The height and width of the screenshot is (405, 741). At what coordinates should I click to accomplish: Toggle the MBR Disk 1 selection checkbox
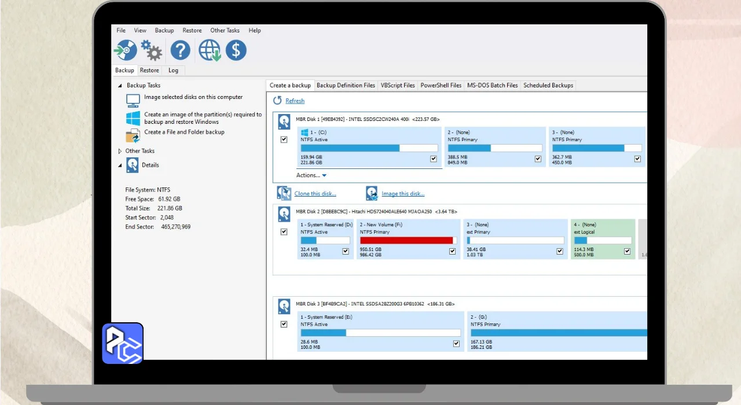tap(284, 139)
